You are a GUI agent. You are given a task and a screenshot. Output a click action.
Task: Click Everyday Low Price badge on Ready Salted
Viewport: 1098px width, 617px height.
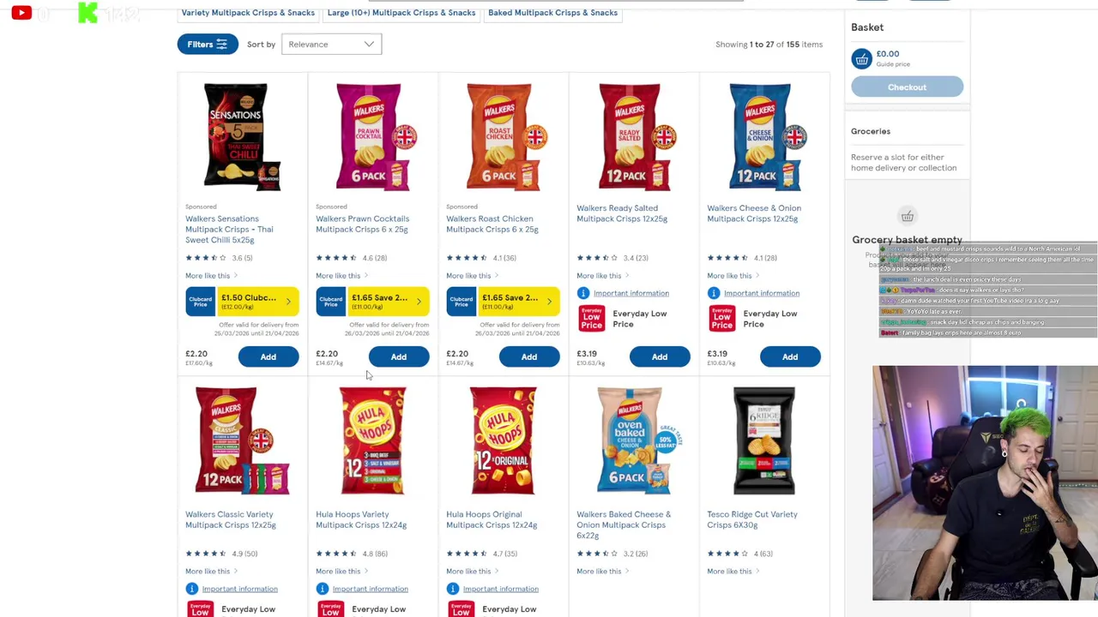point(591,319)
